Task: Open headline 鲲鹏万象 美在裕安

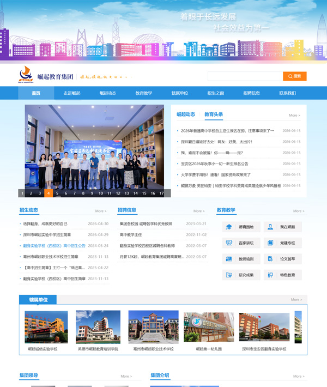Action: pyautogui.click(x=231, y=186)
